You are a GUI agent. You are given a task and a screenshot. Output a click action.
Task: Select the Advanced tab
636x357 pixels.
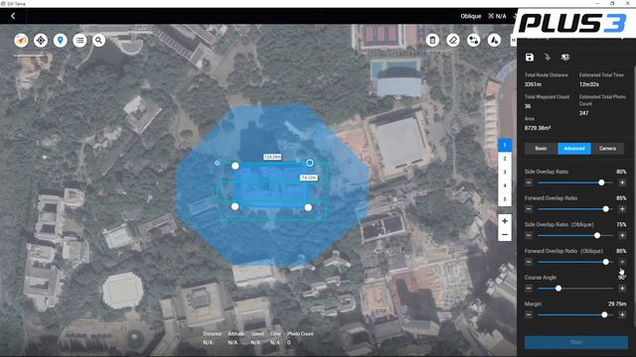(x=574, y=149)
